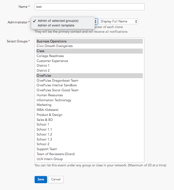The width and height of the screenshot is (174, 190).
Task: Select Marketing group
Action: [x=89, y=105]
